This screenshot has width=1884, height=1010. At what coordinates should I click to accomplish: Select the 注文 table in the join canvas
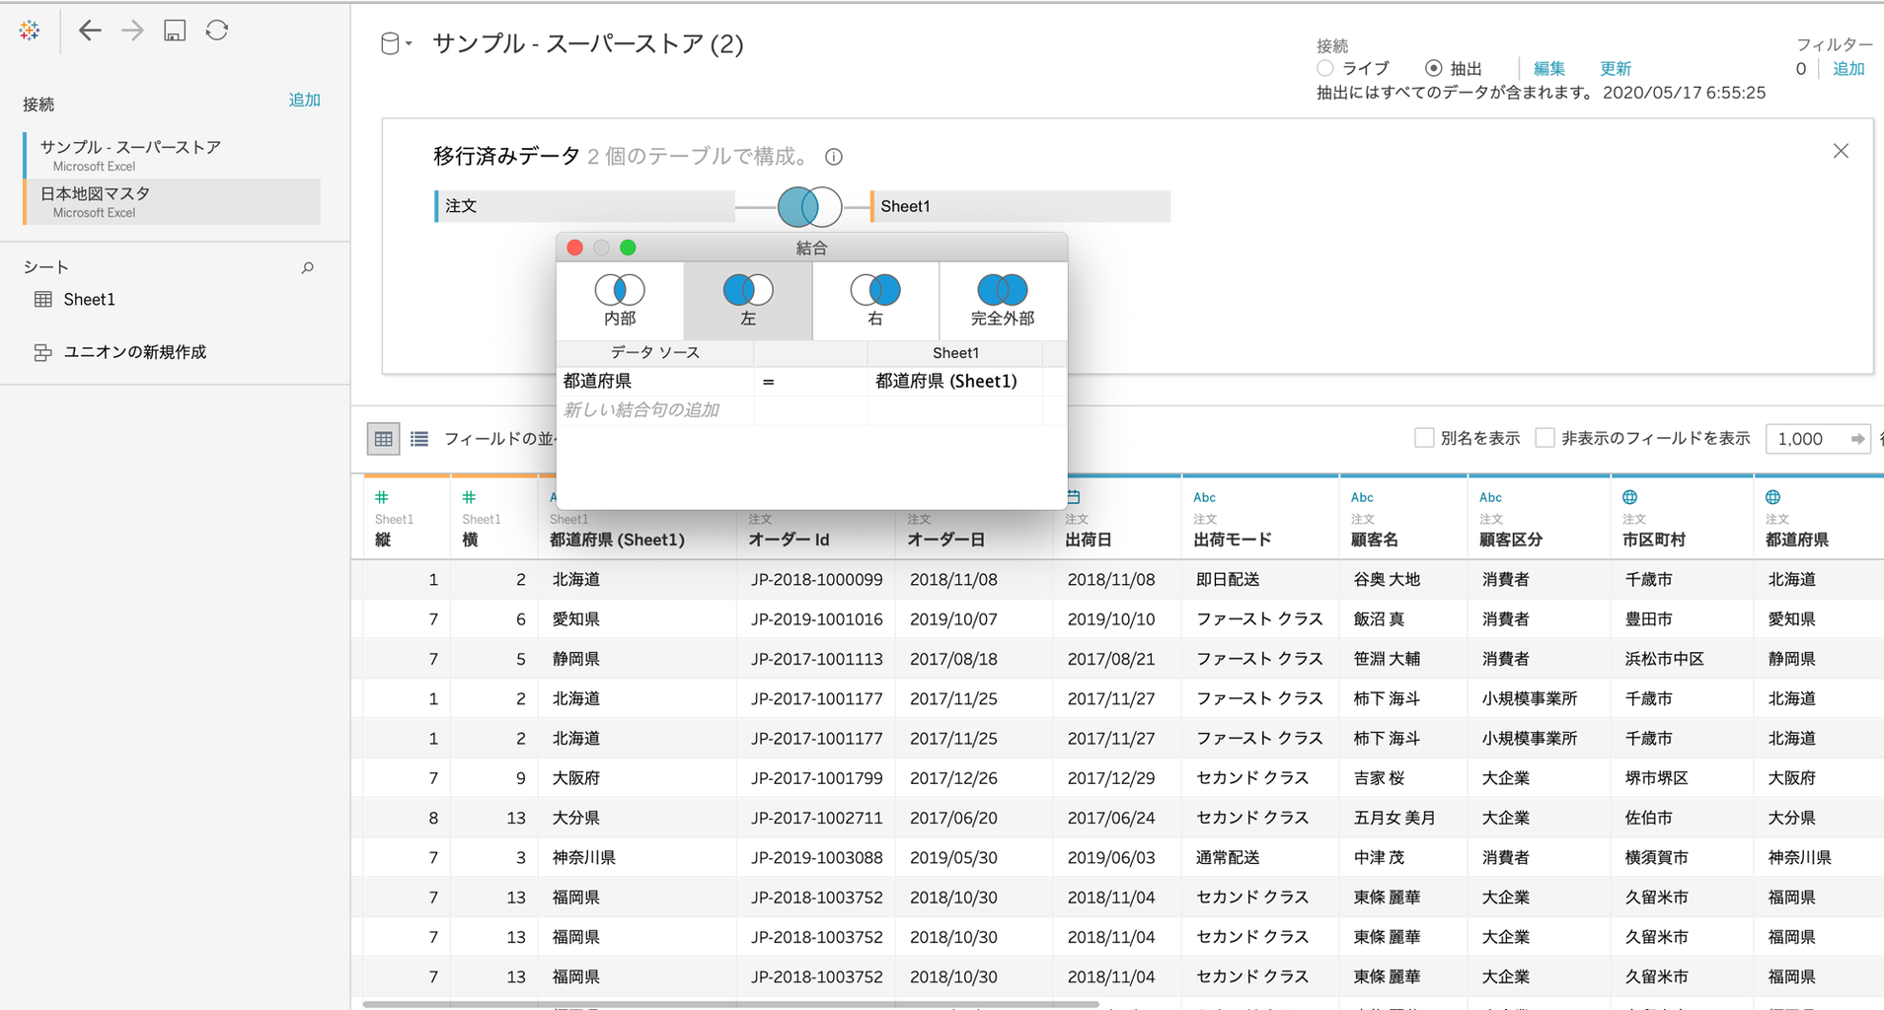tap(584, 206)
